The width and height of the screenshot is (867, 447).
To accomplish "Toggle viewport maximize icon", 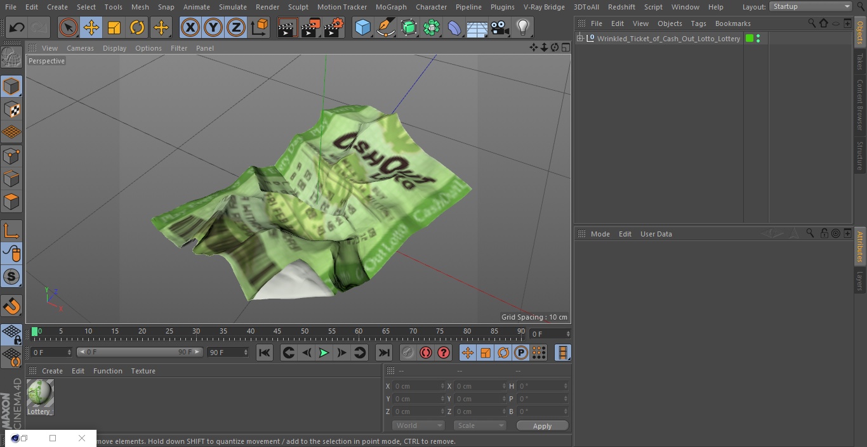I will [x=565, y=48].
